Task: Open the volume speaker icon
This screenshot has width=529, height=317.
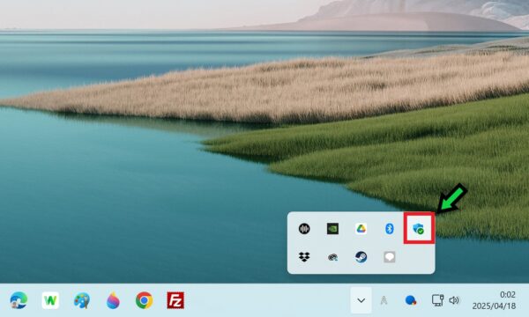Action: [x=454, y=299]
